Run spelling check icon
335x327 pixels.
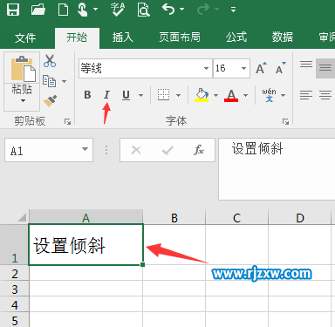[118, 10]
